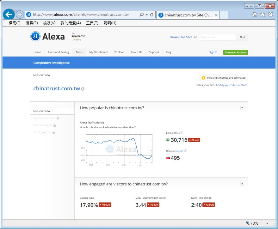Click the remove icon beside chinatrust.com.tw
This screenshot has height=229, width=278.
point(83,89)
